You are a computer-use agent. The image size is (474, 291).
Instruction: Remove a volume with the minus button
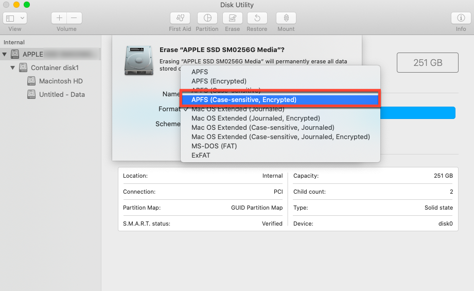click(x=74, y=18)
